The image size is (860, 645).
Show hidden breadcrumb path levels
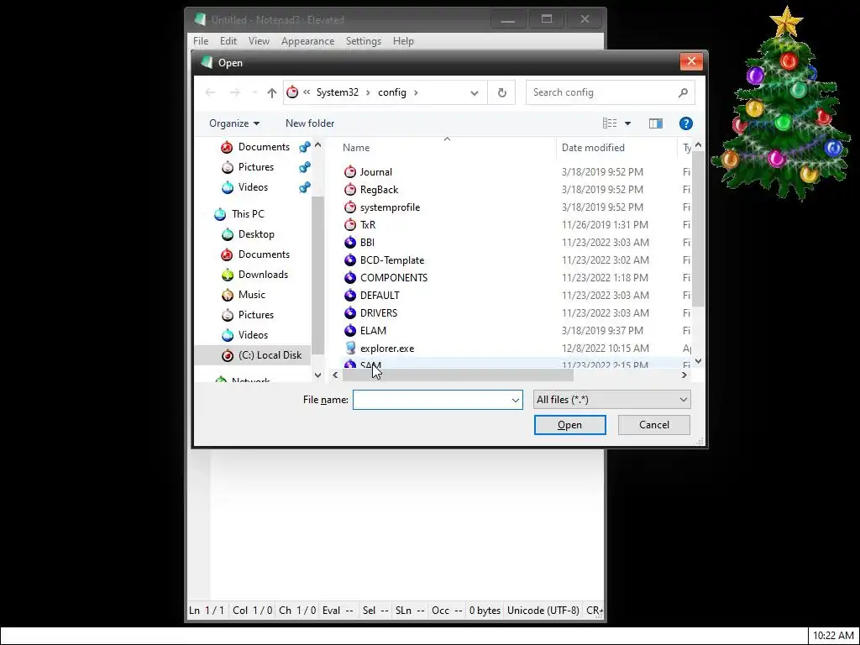[x=307, y=92]
